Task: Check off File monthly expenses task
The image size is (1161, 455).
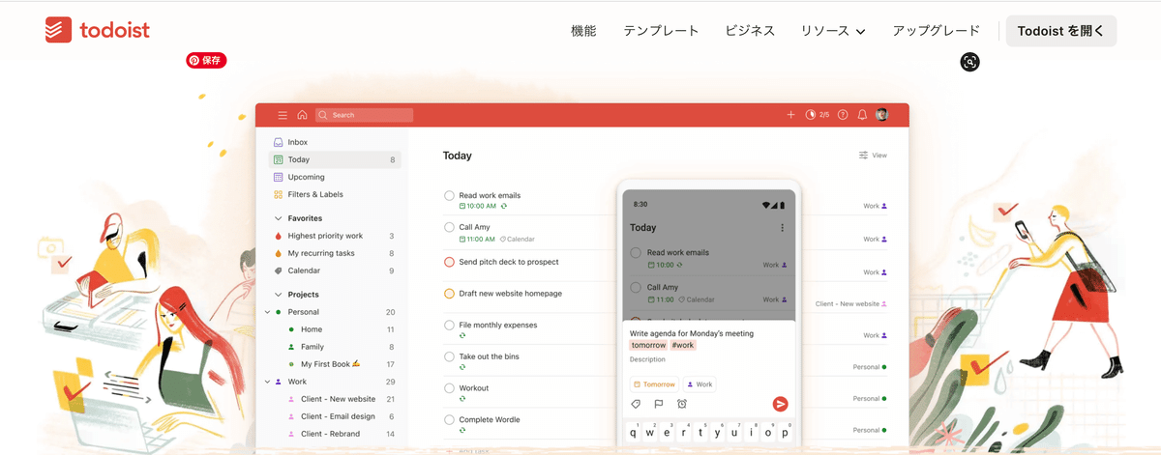Action: click(449, 326)
